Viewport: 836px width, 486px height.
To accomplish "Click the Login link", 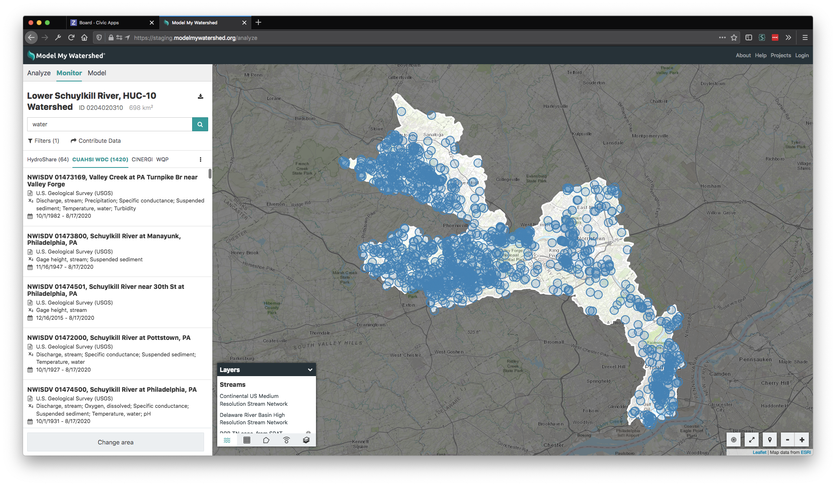I will pos(802,56).
